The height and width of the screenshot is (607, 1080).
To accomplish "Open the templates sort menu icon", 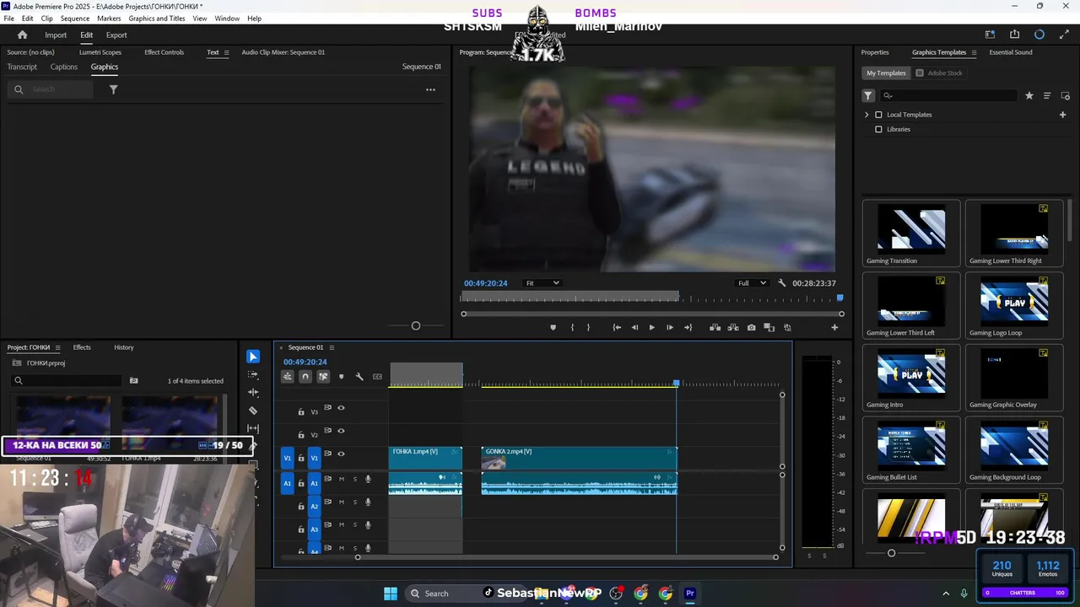I will [x=1047, y=95].
